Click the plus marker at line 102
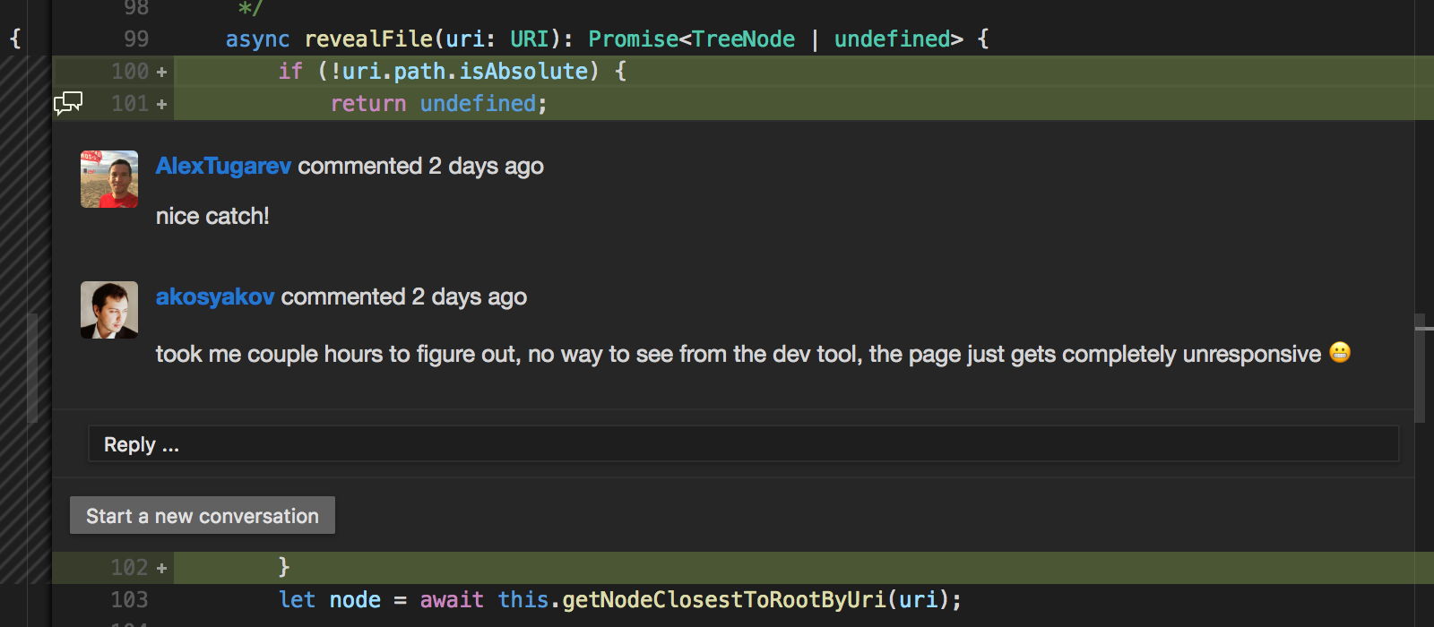This screenshot has height=627, width=1434. [x=161, y=568]
